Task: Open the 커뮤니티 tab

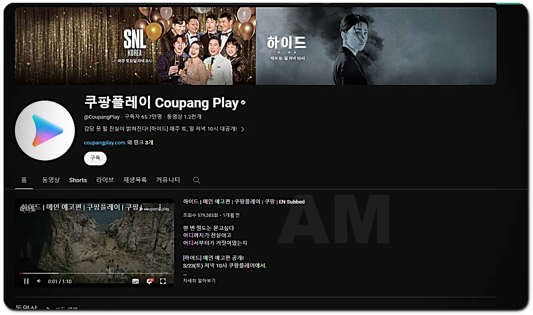Action: tap(168, 180)
